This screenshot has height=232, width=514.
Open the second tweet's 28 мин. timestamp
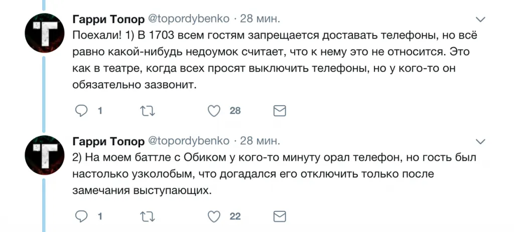pos(260,140)
